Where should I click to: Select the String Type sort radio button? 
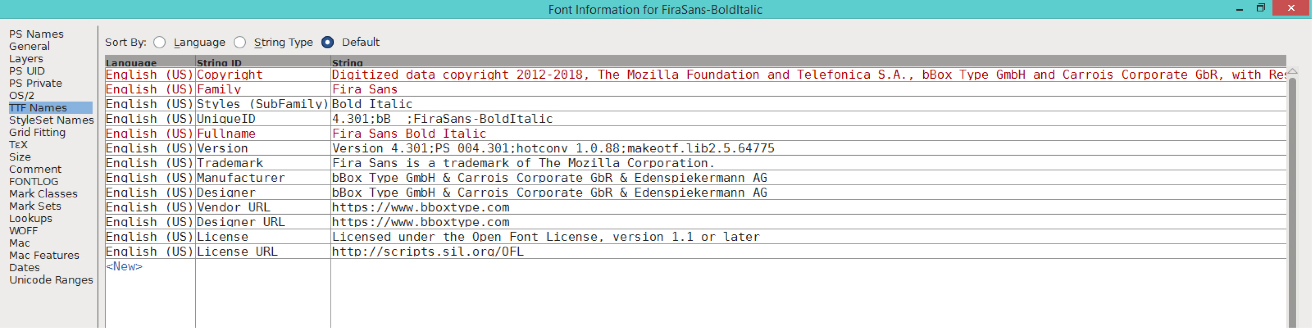[x=240, y=42]
